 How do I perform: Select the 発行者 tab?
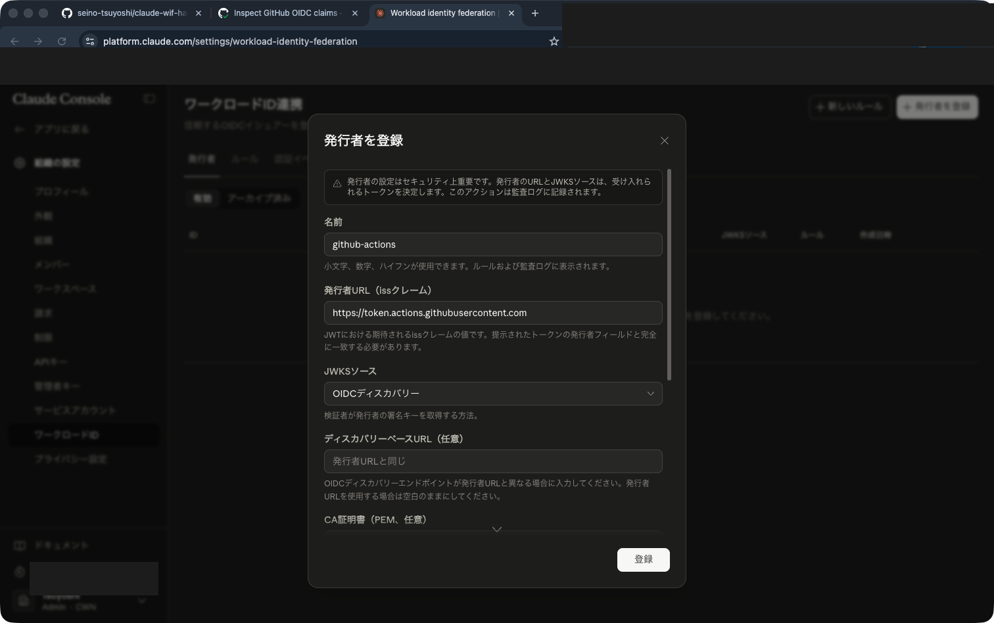[x=201, y=160]
